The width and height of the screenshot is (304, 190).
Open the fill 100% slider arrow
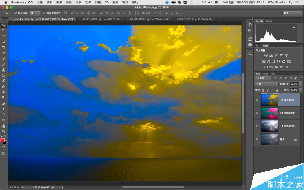pos(300,90)
